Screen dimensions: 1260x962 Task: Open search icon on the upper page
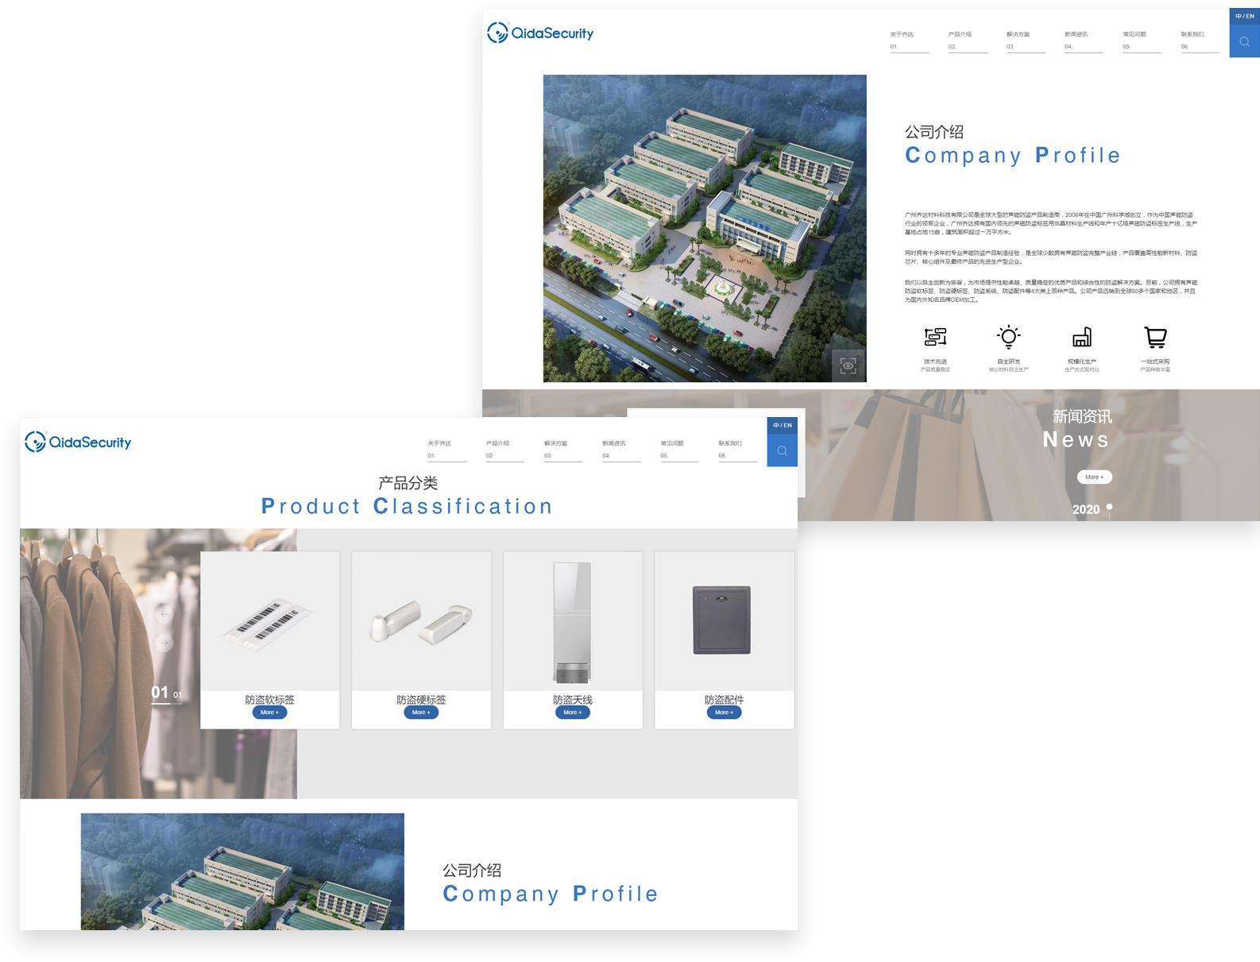1244,42
